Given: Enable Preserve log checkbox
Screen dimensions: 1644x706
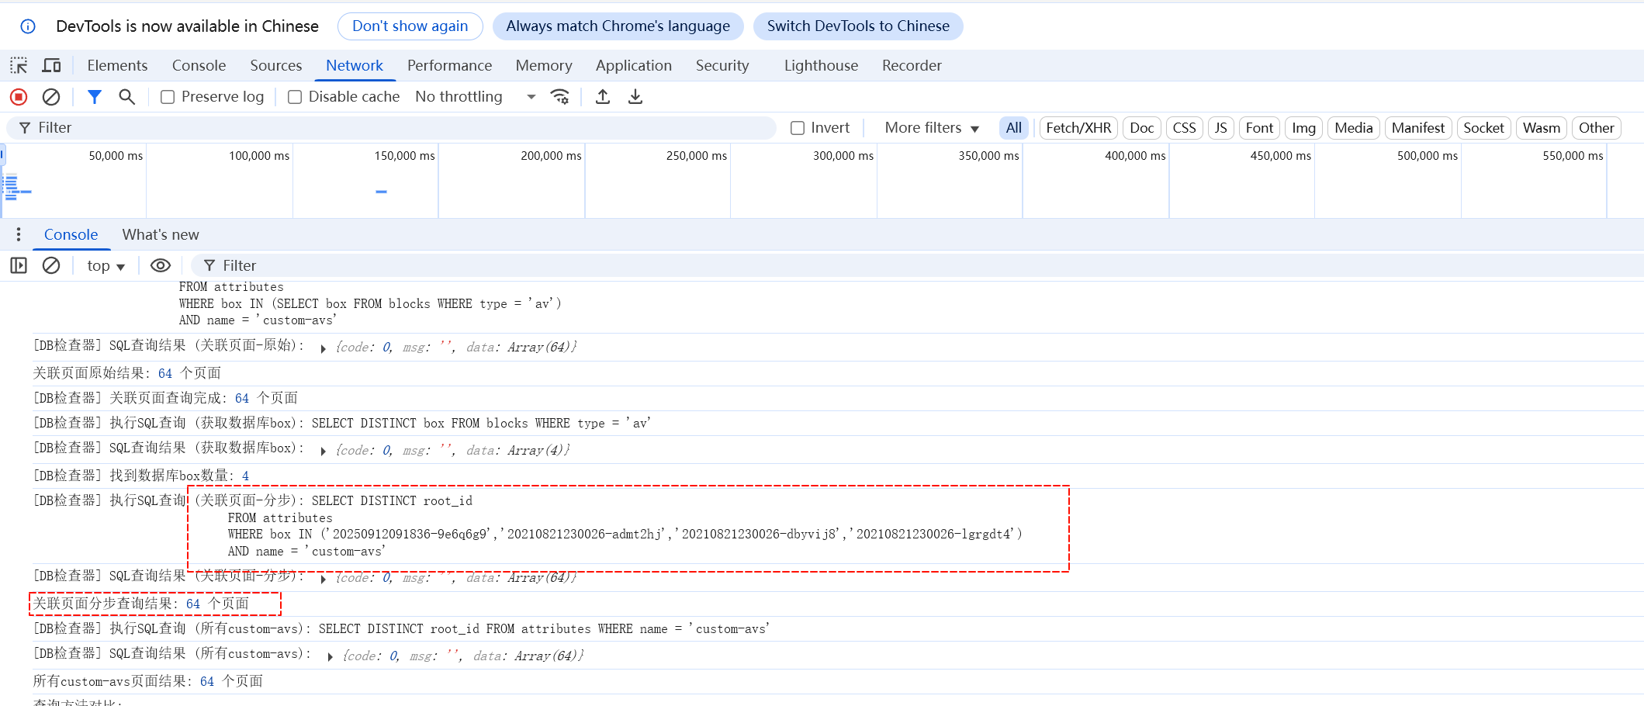Looking at the screenshot, I should [168, 97].
